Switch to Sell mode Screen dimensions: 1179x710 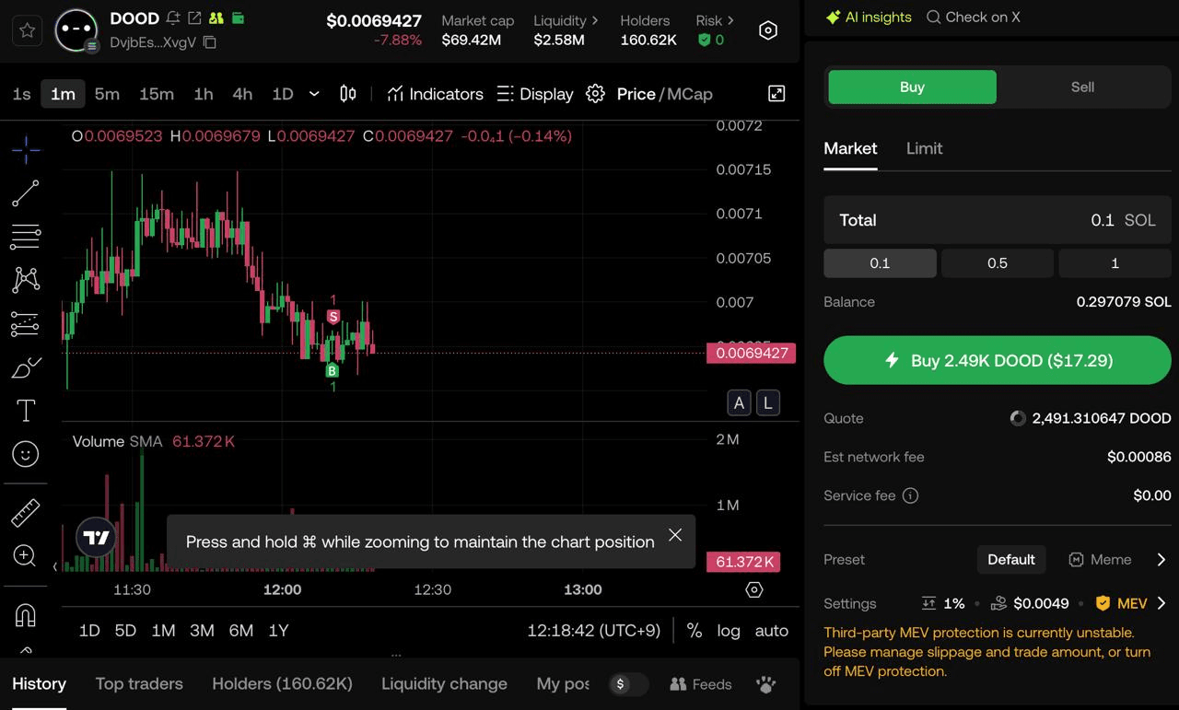(1082, 87)
